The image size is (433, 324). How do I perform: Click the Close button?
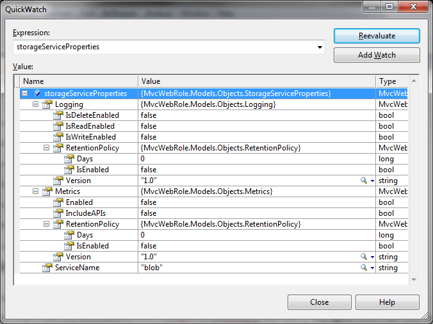pyautogui.click(x=319, y=302)
